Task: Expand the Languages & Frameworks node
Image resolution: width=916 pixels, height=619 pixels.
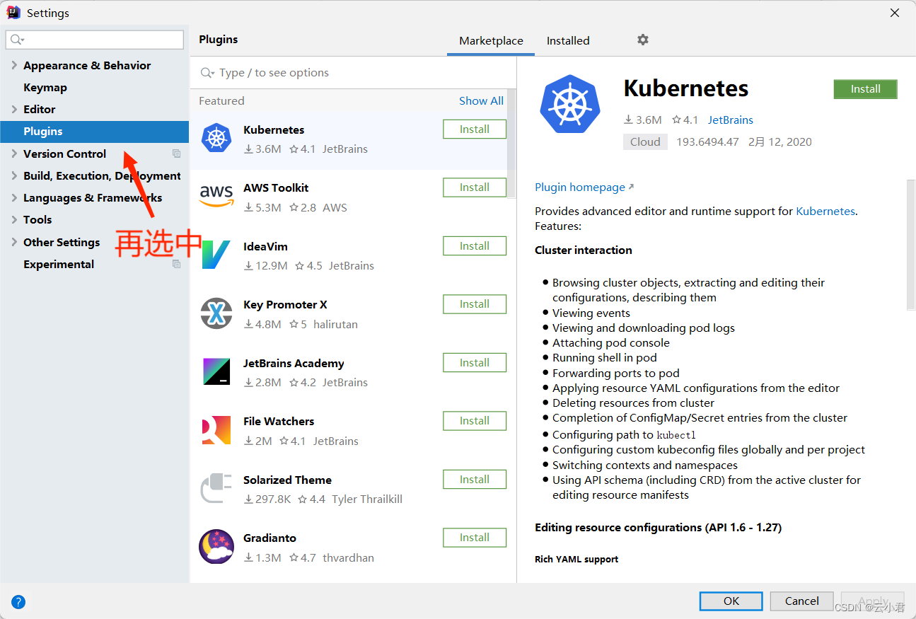Action: (x=14, y=197)
